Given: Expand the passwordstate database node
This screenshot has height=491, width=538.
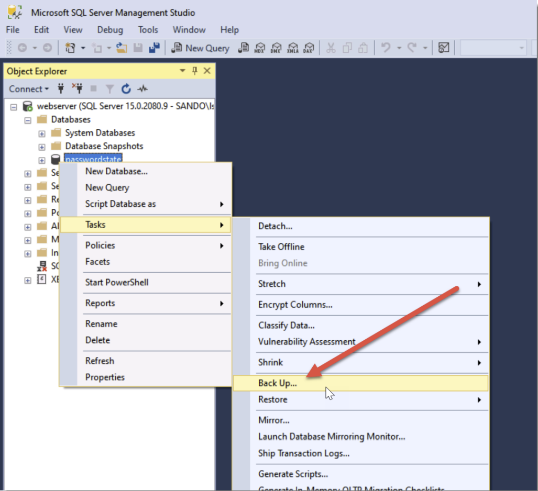Looking at the screenshot, I should pos(42,161).
